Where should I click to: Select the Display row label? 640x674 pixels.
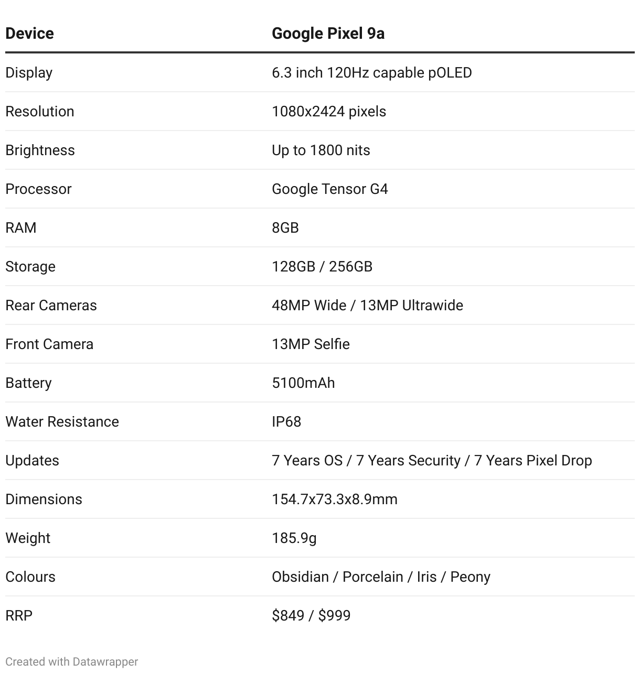tap(29, 73)
